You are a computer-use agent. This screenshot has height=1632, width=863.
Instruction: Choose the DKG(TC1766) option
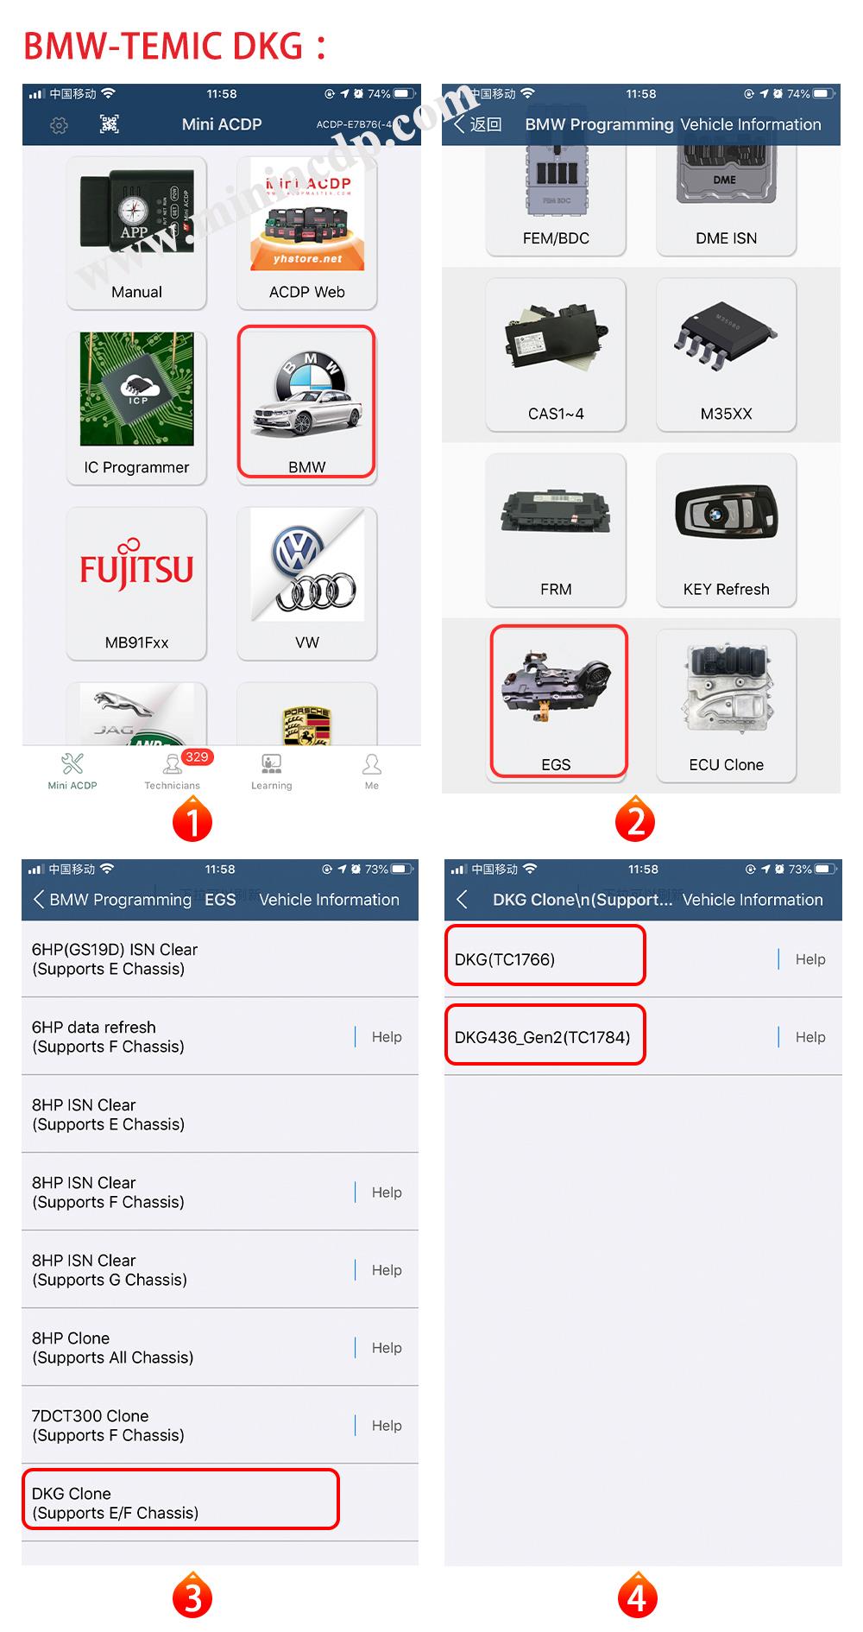click(x=545, y=954)
